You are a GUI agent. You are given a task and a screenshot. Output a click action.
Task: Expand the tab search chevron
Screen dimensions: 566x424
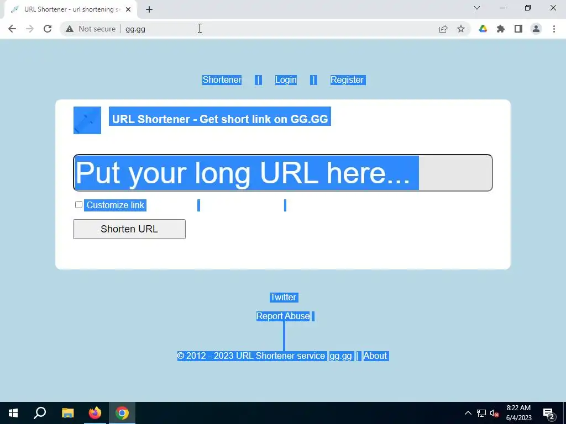477,8
